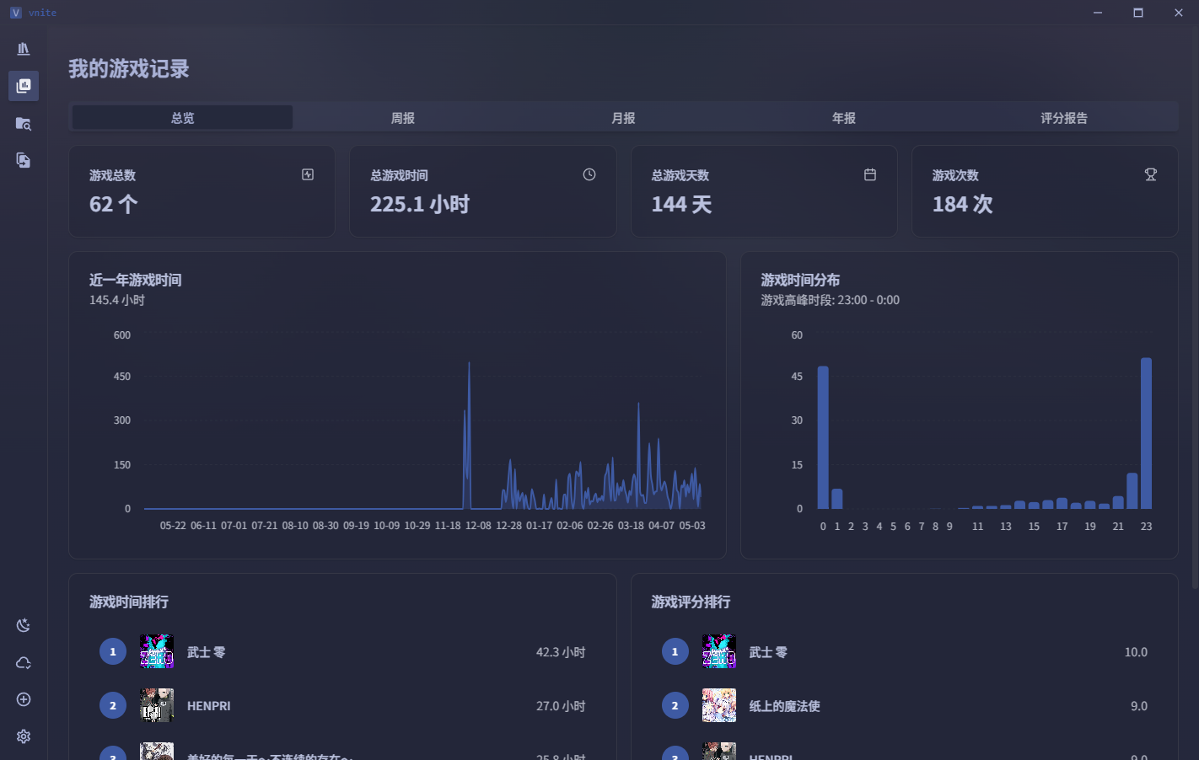Minimize the vnite window

(x=1098, y=13)
